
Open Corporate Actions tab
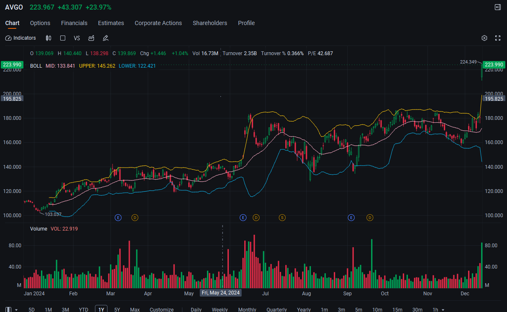click(x=158, y=23)
